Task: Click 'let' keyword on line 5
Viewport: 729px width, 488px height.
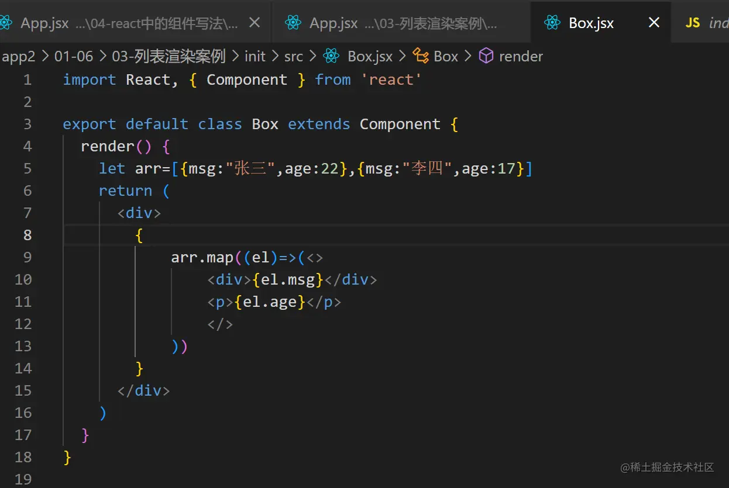Action: click(x=112, y=168)
